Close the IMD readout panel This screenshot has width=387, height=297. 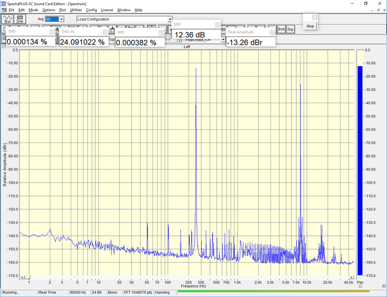tap(160, 32)
